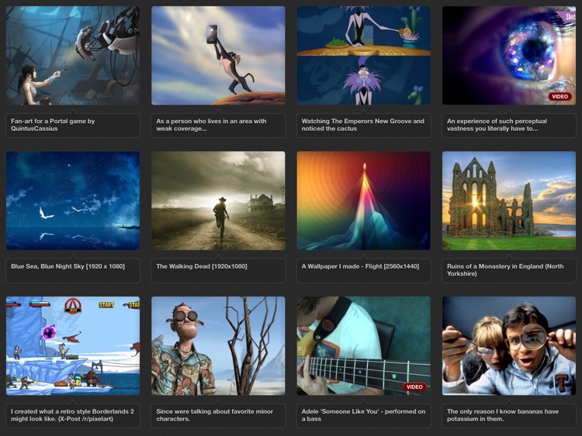This screenshot has width=582, height=436.
Task: Click caption 'Ruins of a Monastery in England'
Action: click(505, 270)
